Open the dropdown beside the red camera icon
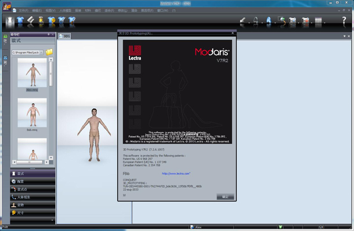354x231 pixels. (312, 23)
